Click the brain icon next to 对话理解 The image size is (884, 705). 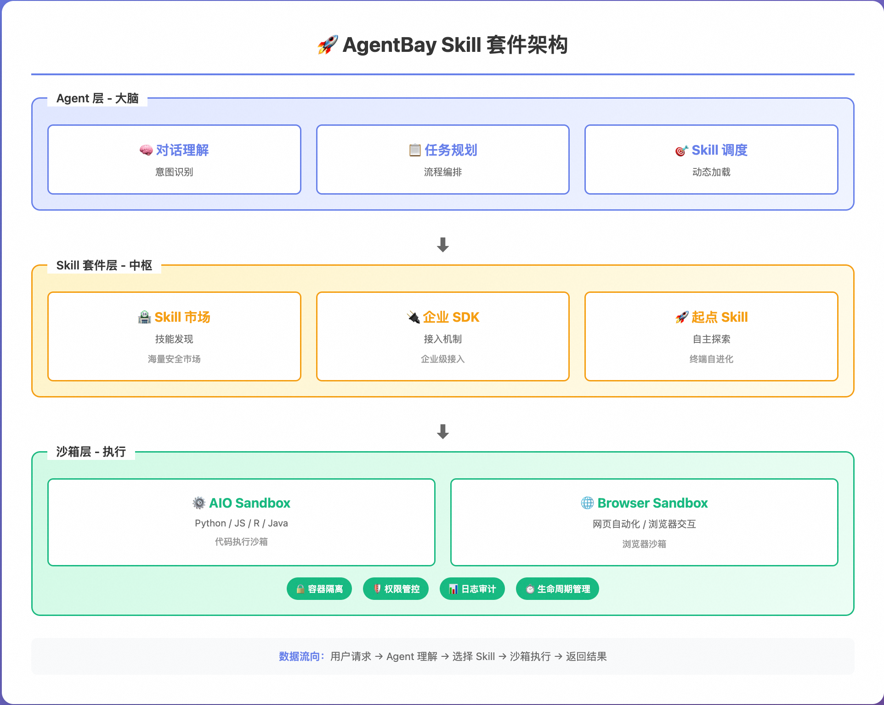click(x=146, y=150)
